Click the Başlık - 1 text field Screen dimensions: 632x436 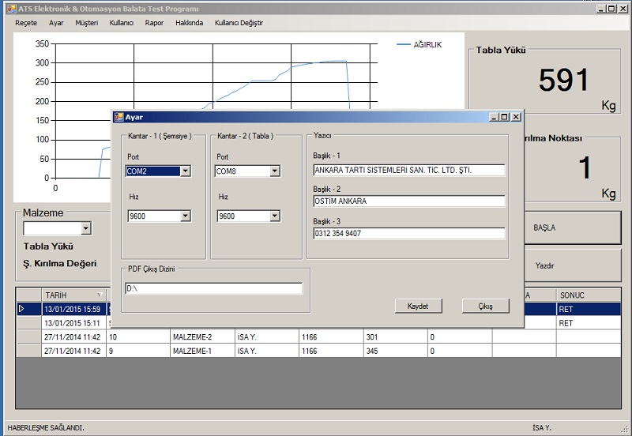click(x=408, y=170)
